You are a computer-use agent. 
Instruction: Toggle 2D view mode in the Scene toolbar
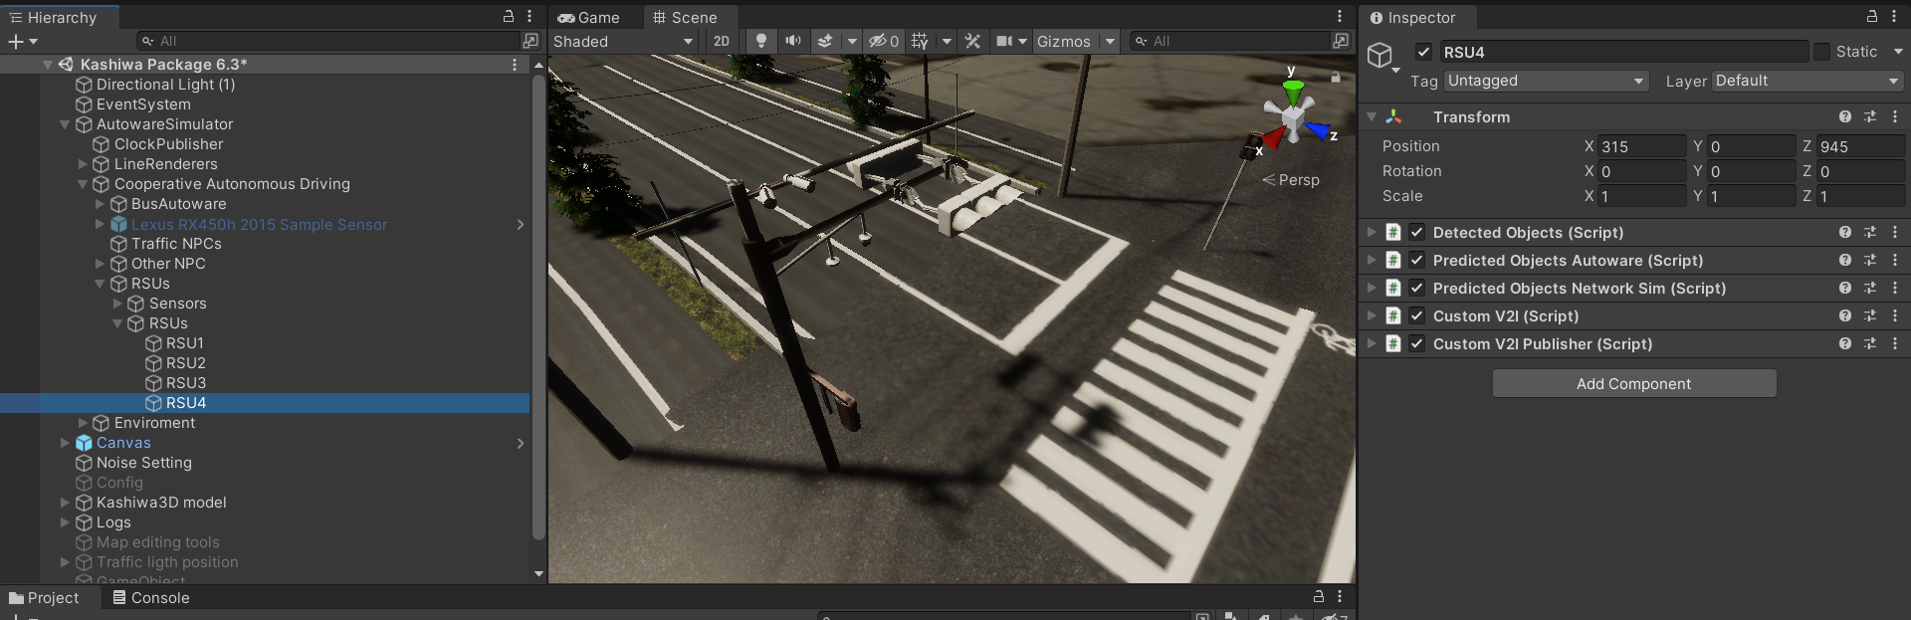click(x=722, y=41)
